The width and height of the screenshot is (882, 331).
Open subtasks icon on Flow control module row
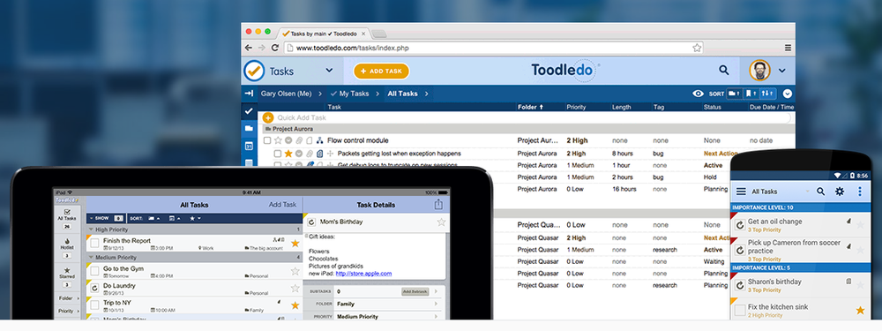319,140
